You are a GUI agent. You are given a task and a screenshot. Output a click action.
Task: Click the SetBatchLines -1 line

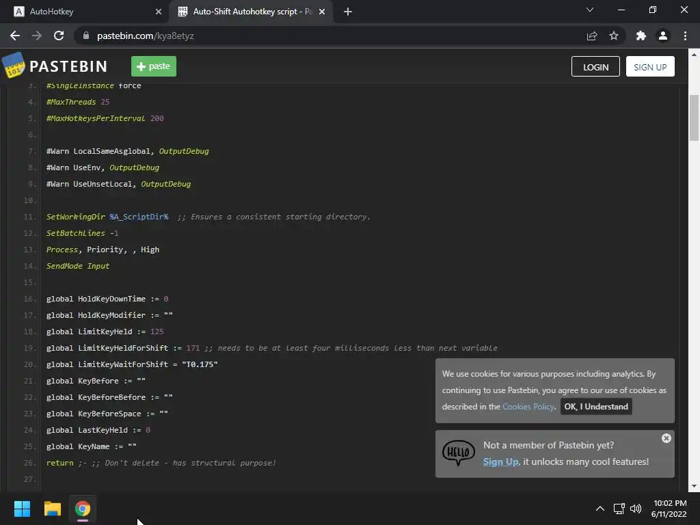click(82, 233)
